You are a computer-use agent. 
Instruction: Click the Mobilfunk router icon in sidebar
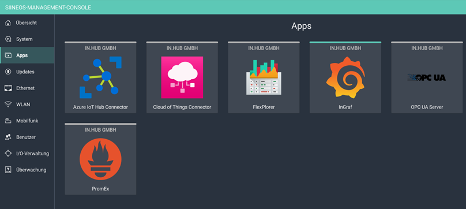pyautogui.click(x=8, y=121)
